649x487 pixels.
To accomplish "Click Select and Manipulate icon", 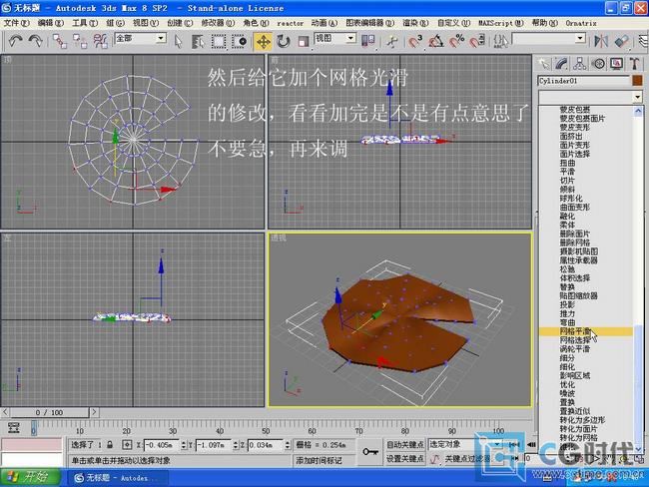I will (391, 41).
